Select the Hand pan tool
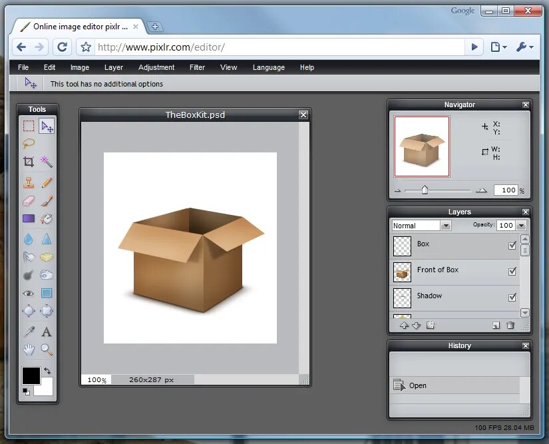This screenshot has width=549, height=444. click(x=29, y=349)
